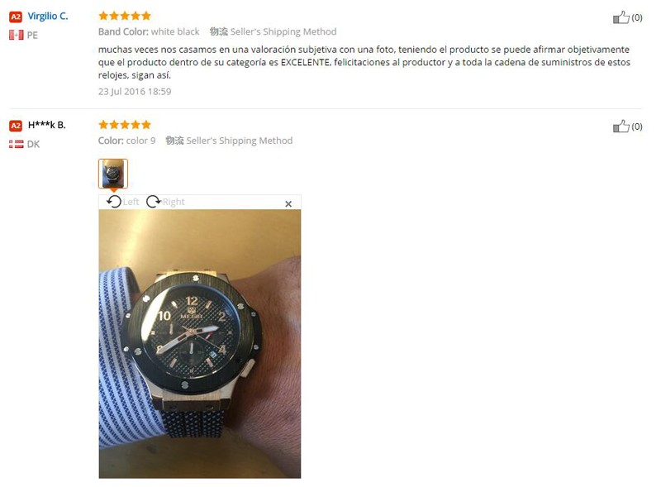Rotate the photo right with the Right arrow icon
The height and width of the screenshot is (487, 661).
[154, 202]
